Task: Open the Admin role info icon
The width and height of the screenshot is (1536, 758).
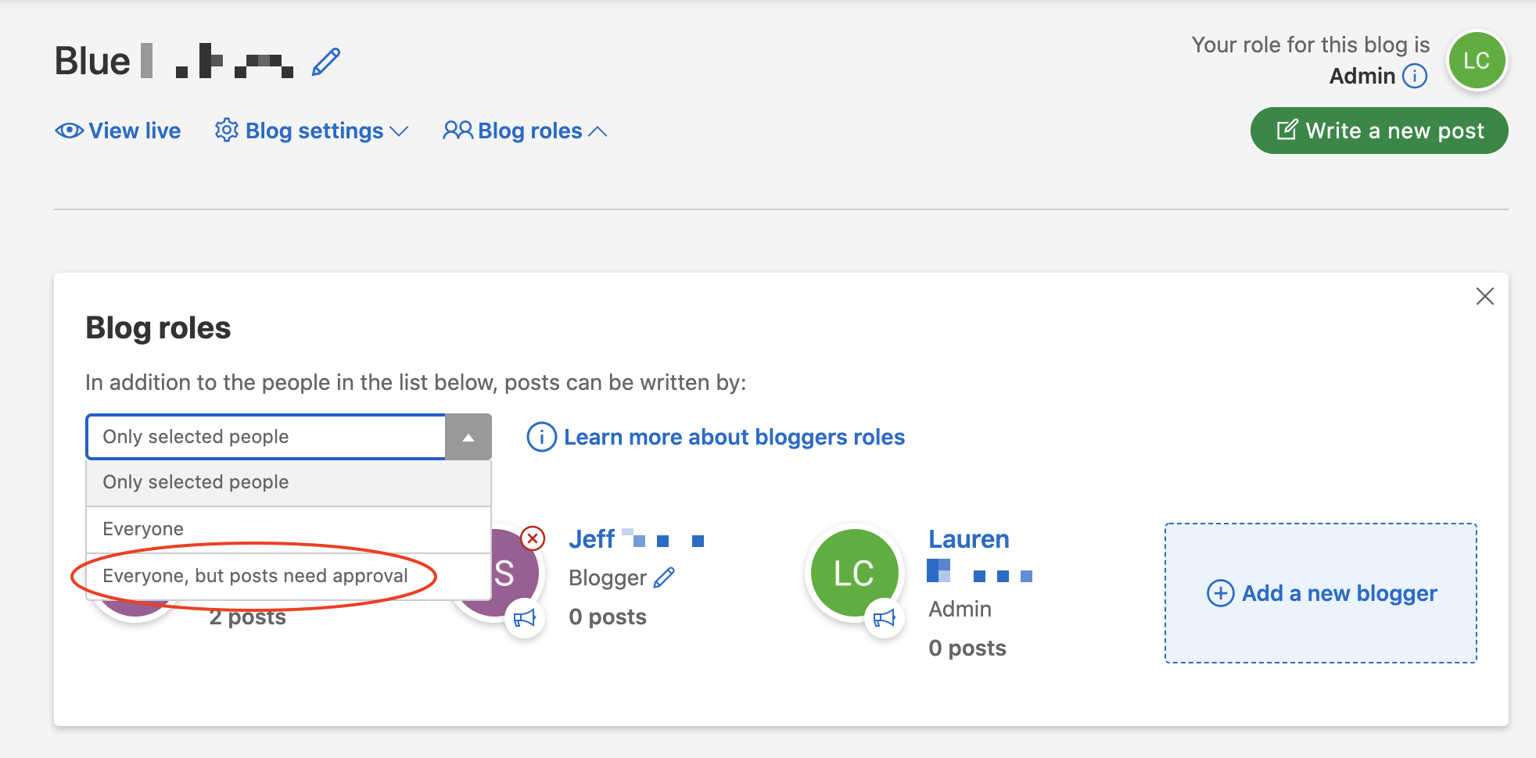Action: click(x=1415, y=76)
